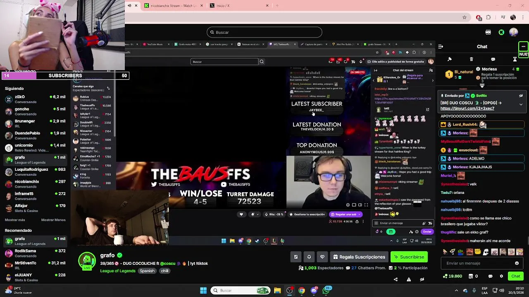Open the speech bubble icon in chat toolbar
The width and height of the screenshot is (529, 297).
pyautogui.click(x=493, y=59)
